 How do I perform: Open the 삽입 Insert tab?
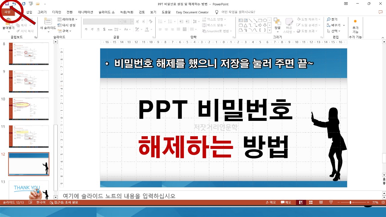click(29, 12)
